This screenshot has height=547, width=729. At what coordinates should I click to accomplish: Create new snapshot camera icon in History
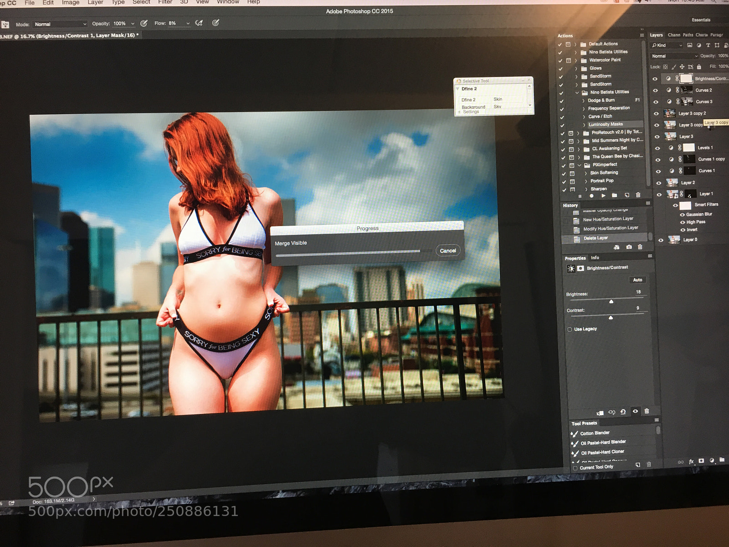tap(629, 247)
